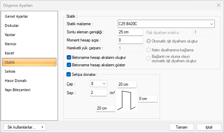Click the sehpa rebar shape diagram
This screenshot has height=133, width=224.
tap(127, 100)
